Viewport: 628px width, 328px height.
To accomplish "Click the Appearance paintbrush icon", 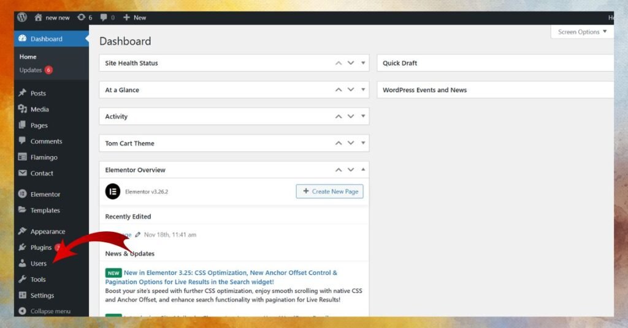I will coord(23,231).
